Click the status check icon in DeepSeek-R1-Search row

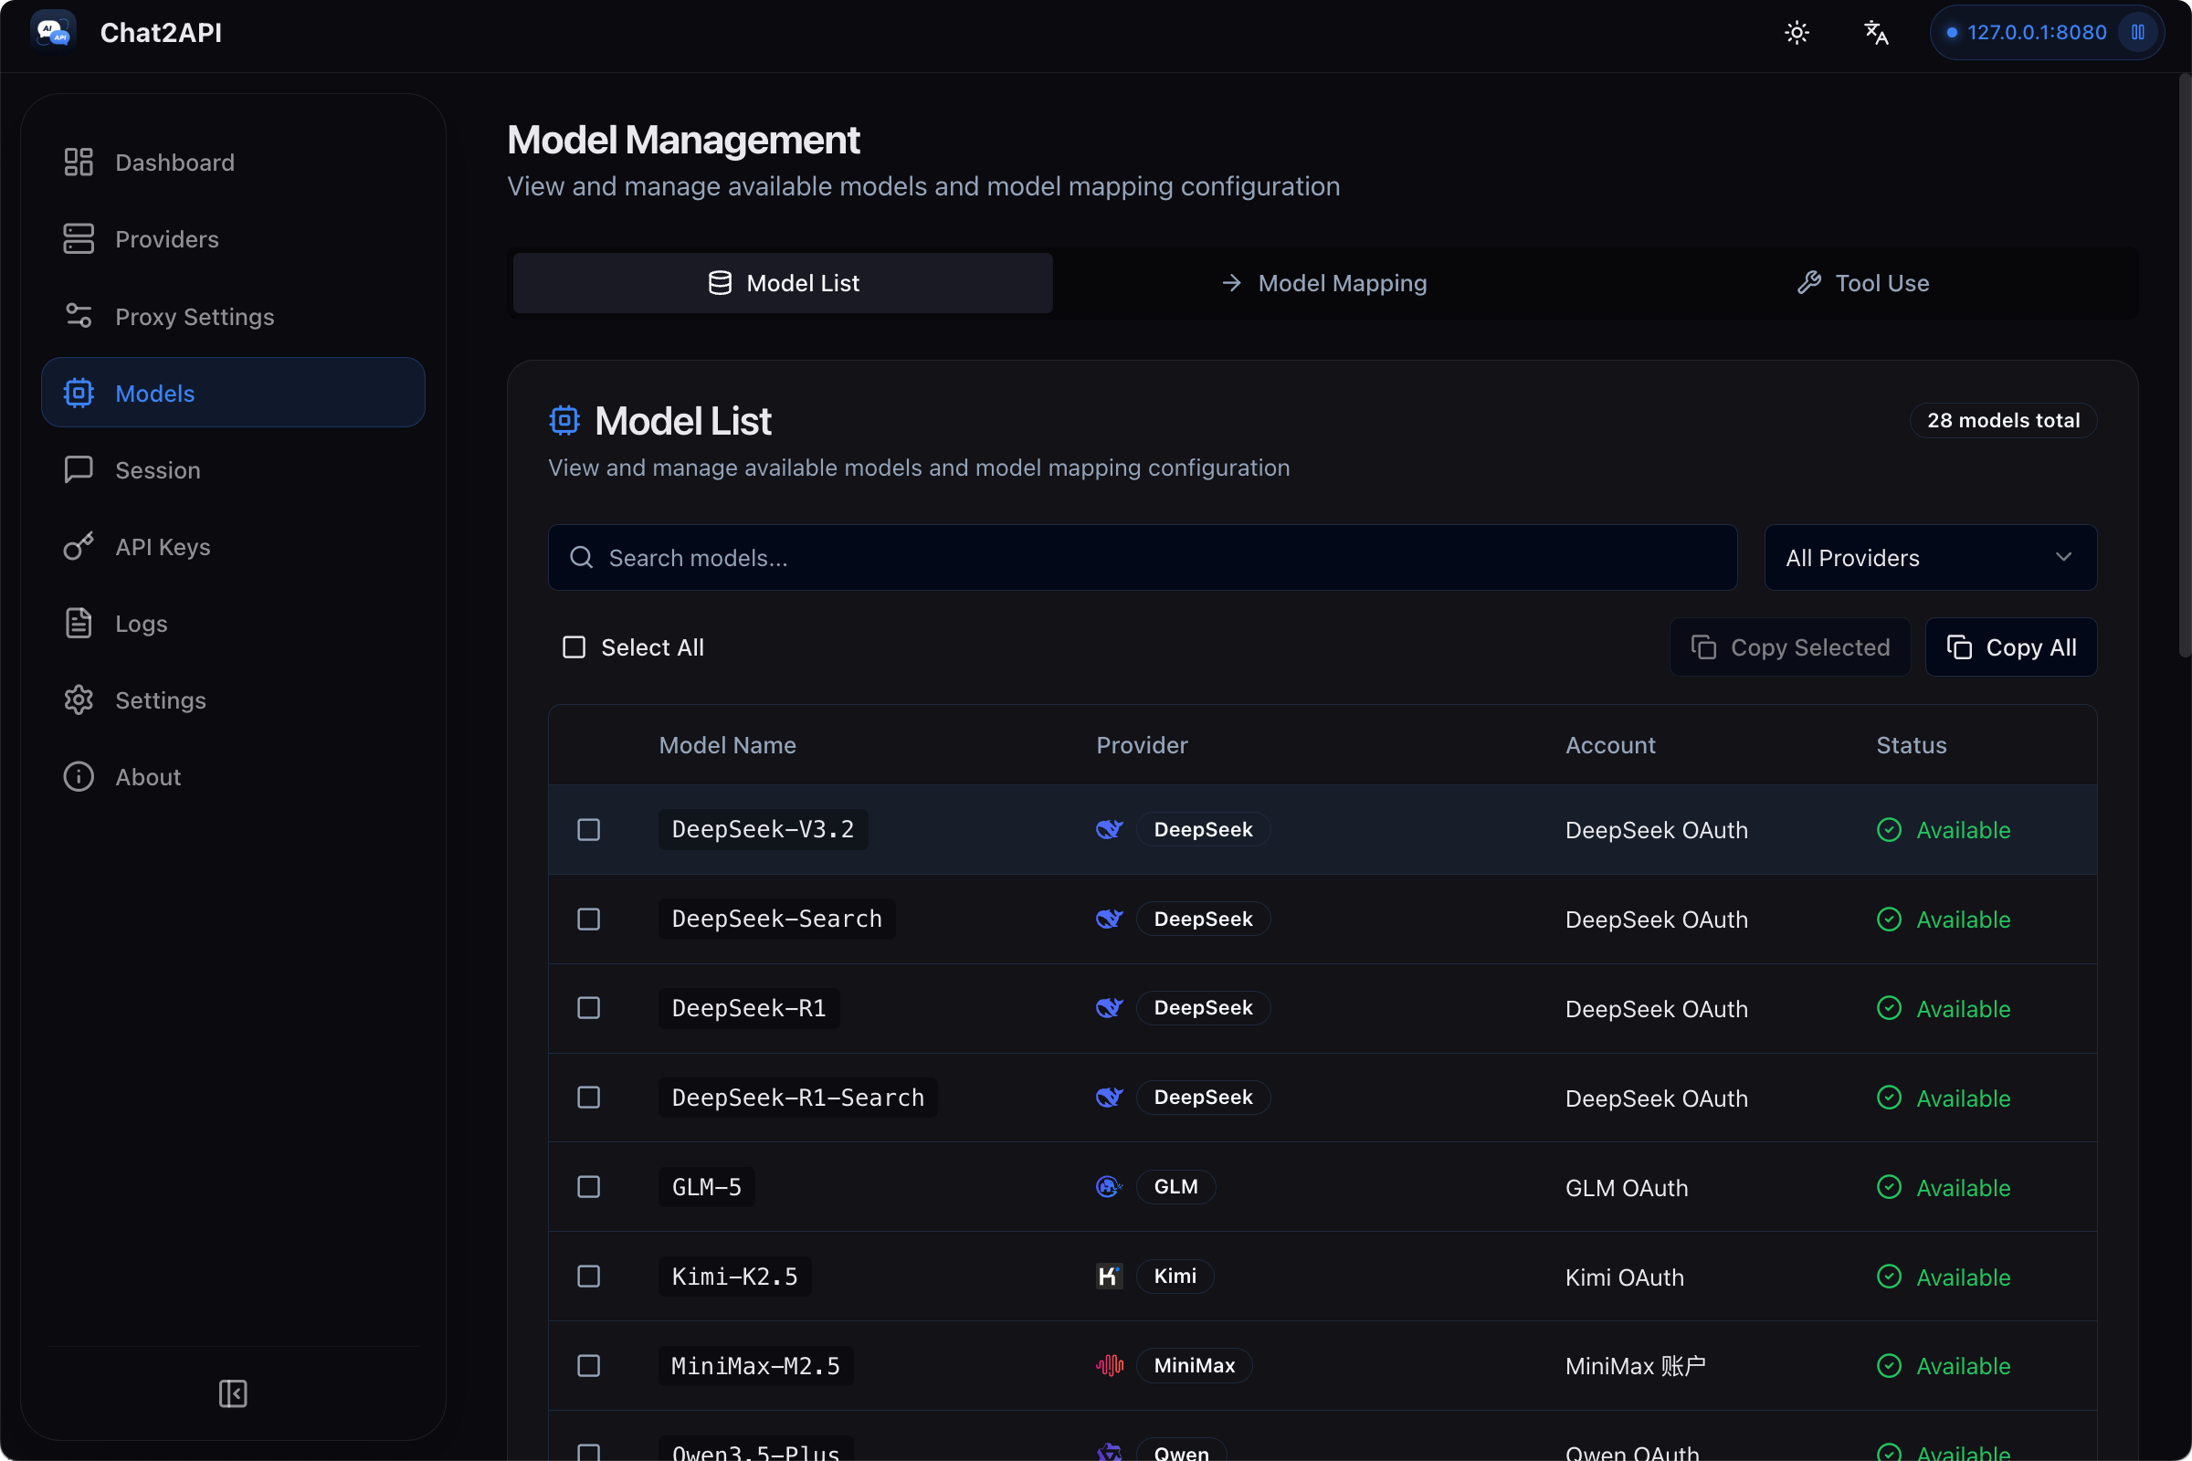(1889, 1098)
